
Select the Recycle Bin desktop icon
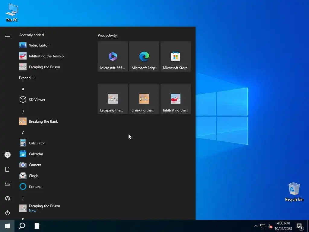coord(294,192)
